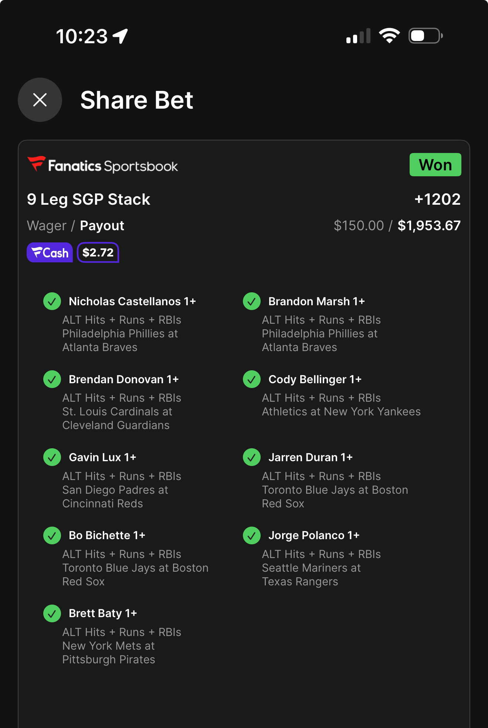Tap the checkmark beside Bo Bichette 1+

click(x=52, y=535)
